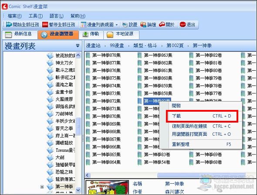Go to 漫畫站 in the breadcrumb

(x=93, y=46)
